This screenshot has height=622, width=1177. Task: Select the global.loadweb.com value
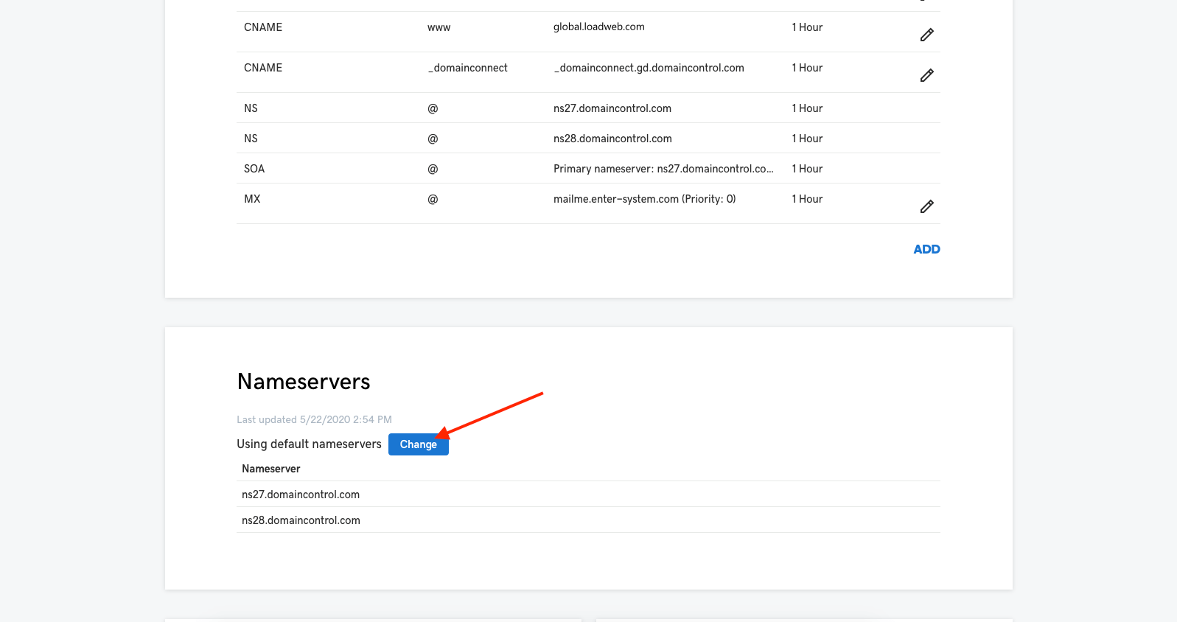click(598, 27)
